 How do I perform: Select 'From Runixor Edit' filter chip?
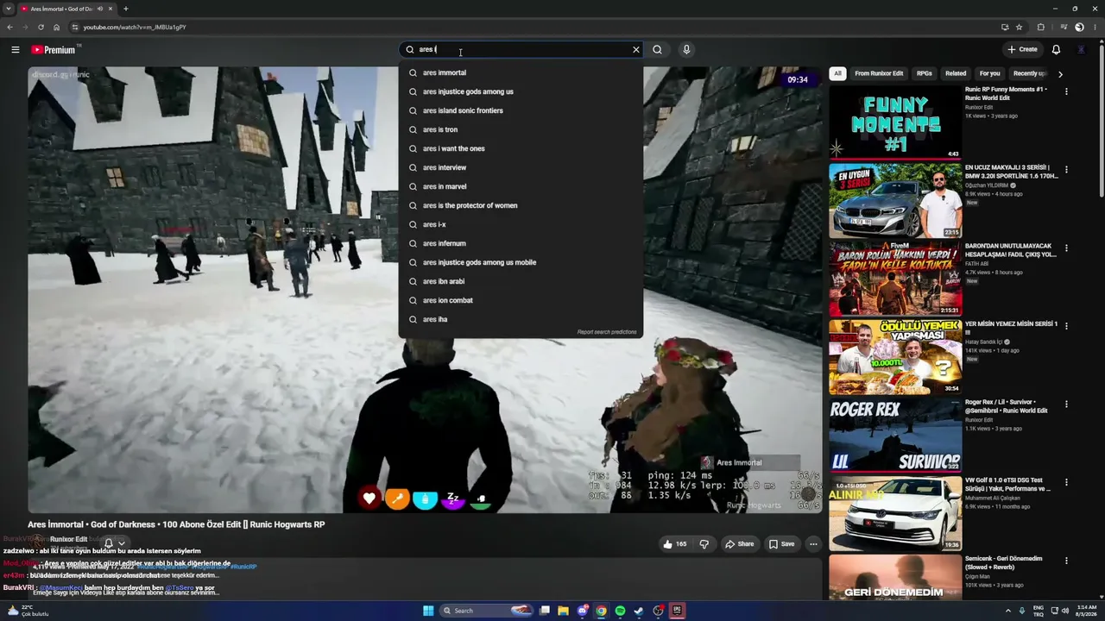[x=879, y=74]
